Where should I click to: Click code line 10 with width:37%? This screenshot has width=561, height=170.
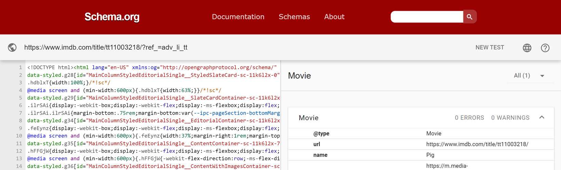[153, 136]
